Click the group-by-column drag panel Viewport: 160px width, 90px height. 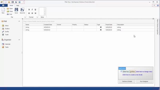pos(88,21)
